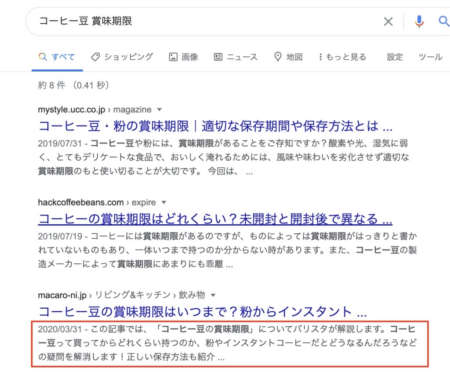The width and height of the screenshot is (450, 374).
Task: Click the map pin icon beside 地図
Action: (x=277, y=57)
